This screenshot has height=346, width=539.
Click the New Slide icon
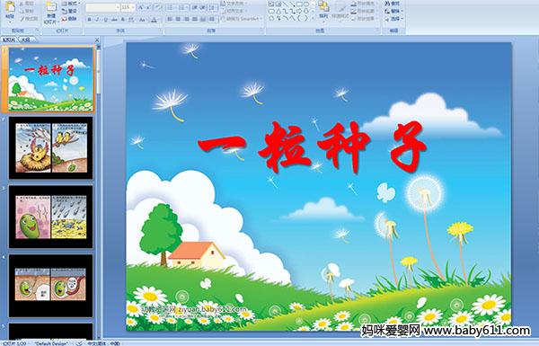[50, 10]
